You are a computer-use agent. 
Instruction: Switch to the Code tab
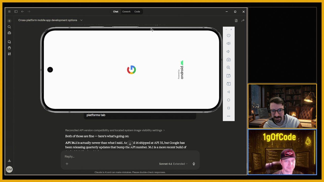(137, 12)
